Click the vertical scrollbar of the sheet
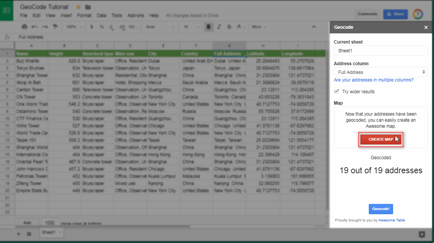This screenshot has width=434, height=243. click(x=327, y=130)
